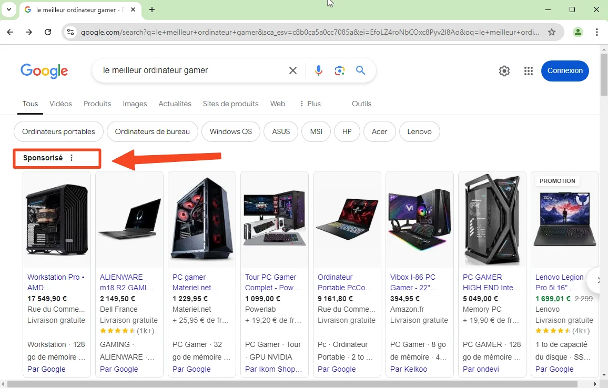This screenshot has height=388, width=608.
Task: Switch to the Produits tab
Action: click(x=97, y=104)
